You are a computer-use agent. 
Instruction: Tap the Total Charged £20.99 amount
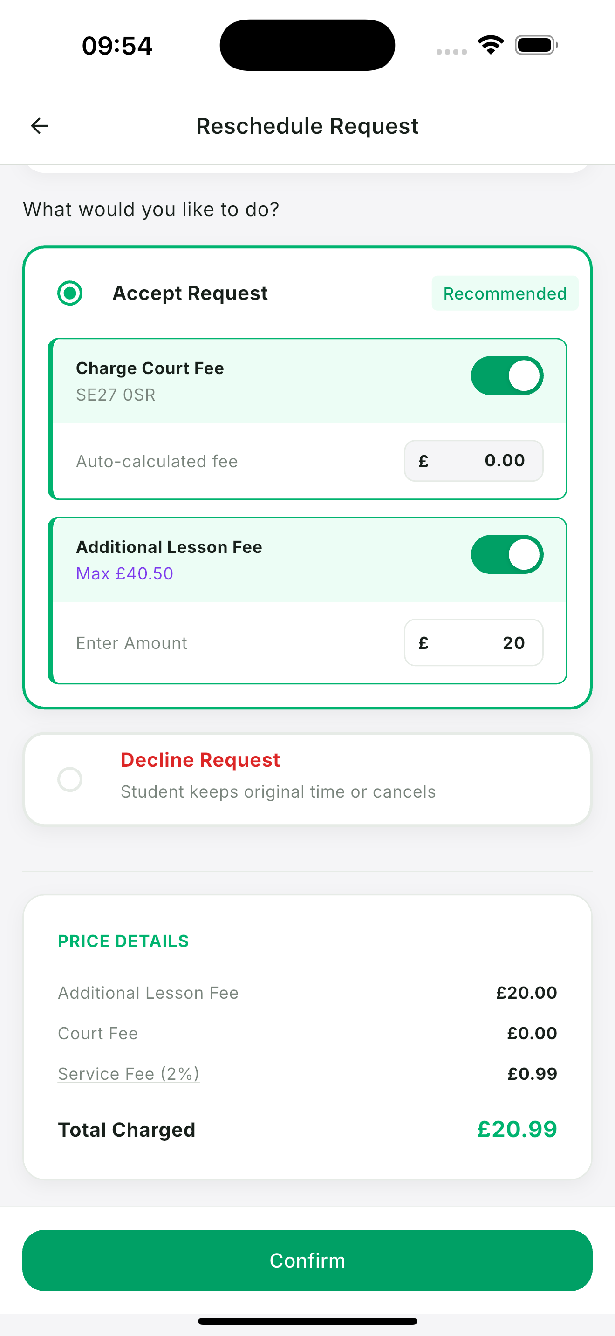click(517, 1129)
